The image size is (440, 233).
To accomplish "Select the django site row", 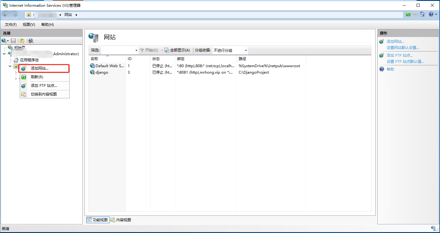I will pyautogui.click(x=197, y=72).
